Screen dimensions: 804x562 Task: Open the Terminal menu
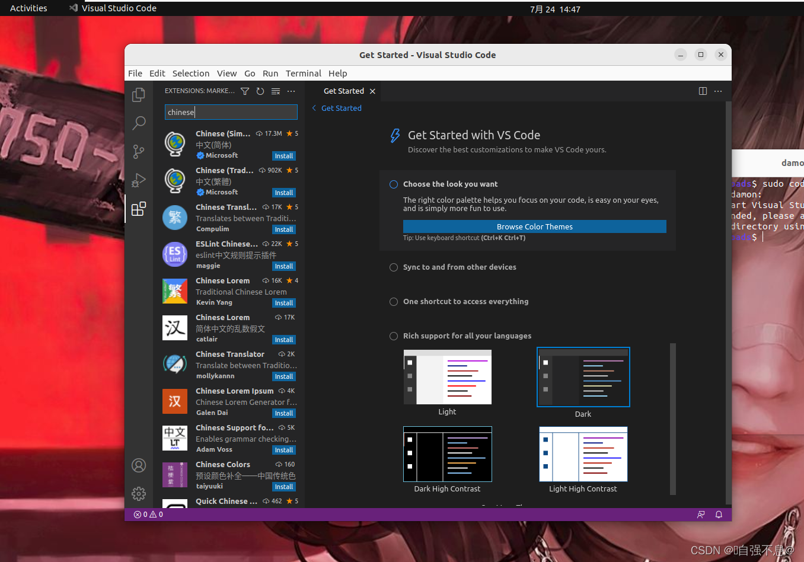(303, 74)
